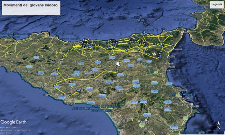The height and width of the screenshot is (135, 225).
Task: Click the SS124 shield above Floridia
Action: click(168, 102)
